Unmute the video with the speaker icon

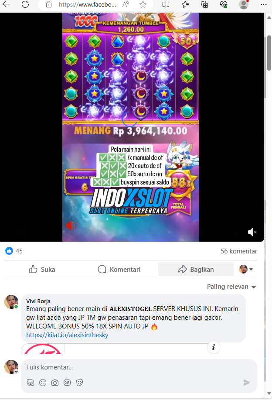(x=252, y=232)
